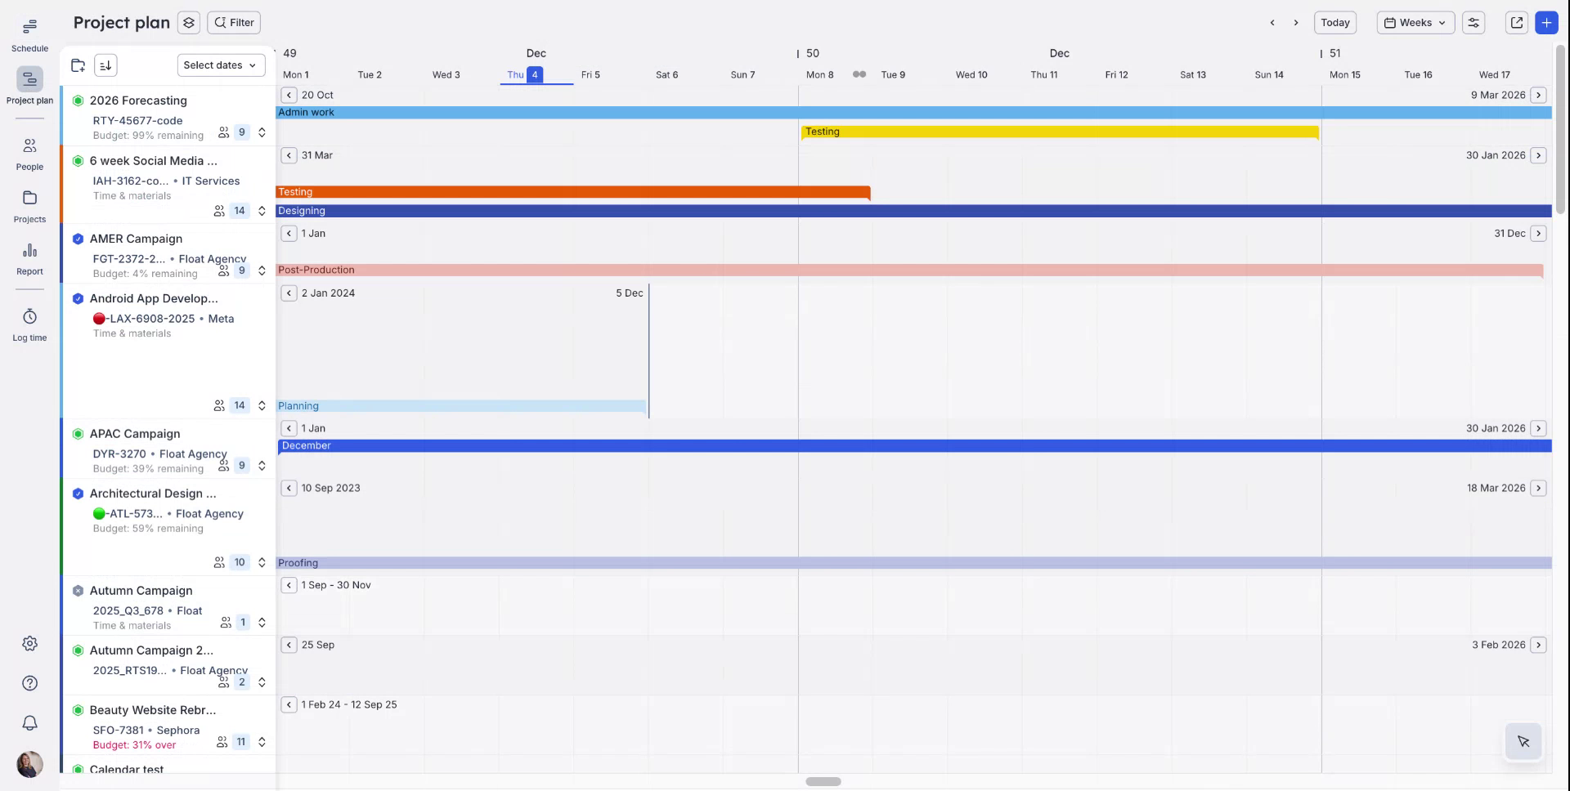Click the Today button
This screenshot has width=1570, height=791.
click(1334, 23)
